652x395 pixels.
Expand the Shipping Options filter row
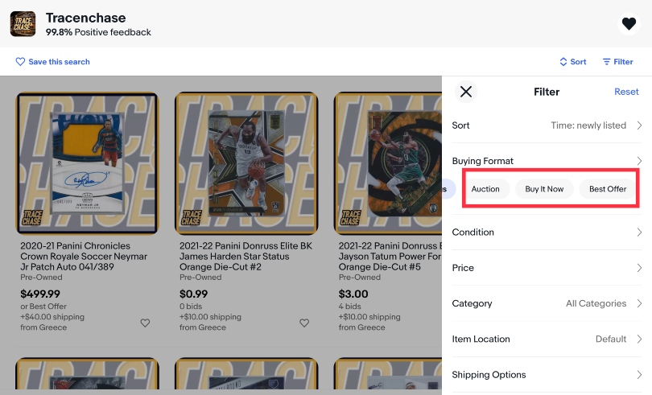click(x=547, y=375)
